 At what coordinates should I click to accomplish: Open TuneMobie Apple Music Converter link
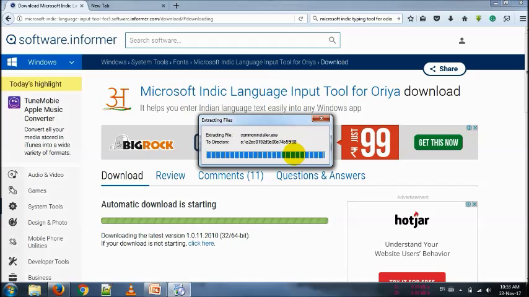point(43,110)
